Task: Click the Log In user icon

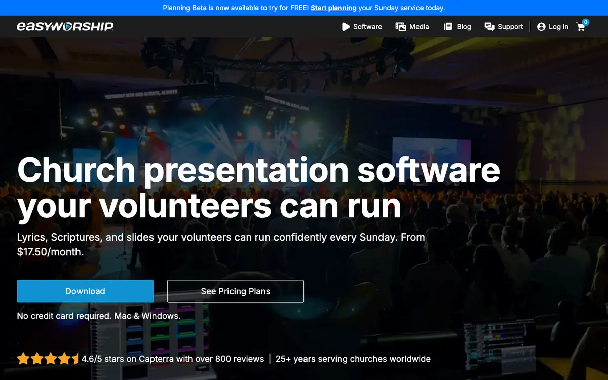Action: click(x=541, y=27)
